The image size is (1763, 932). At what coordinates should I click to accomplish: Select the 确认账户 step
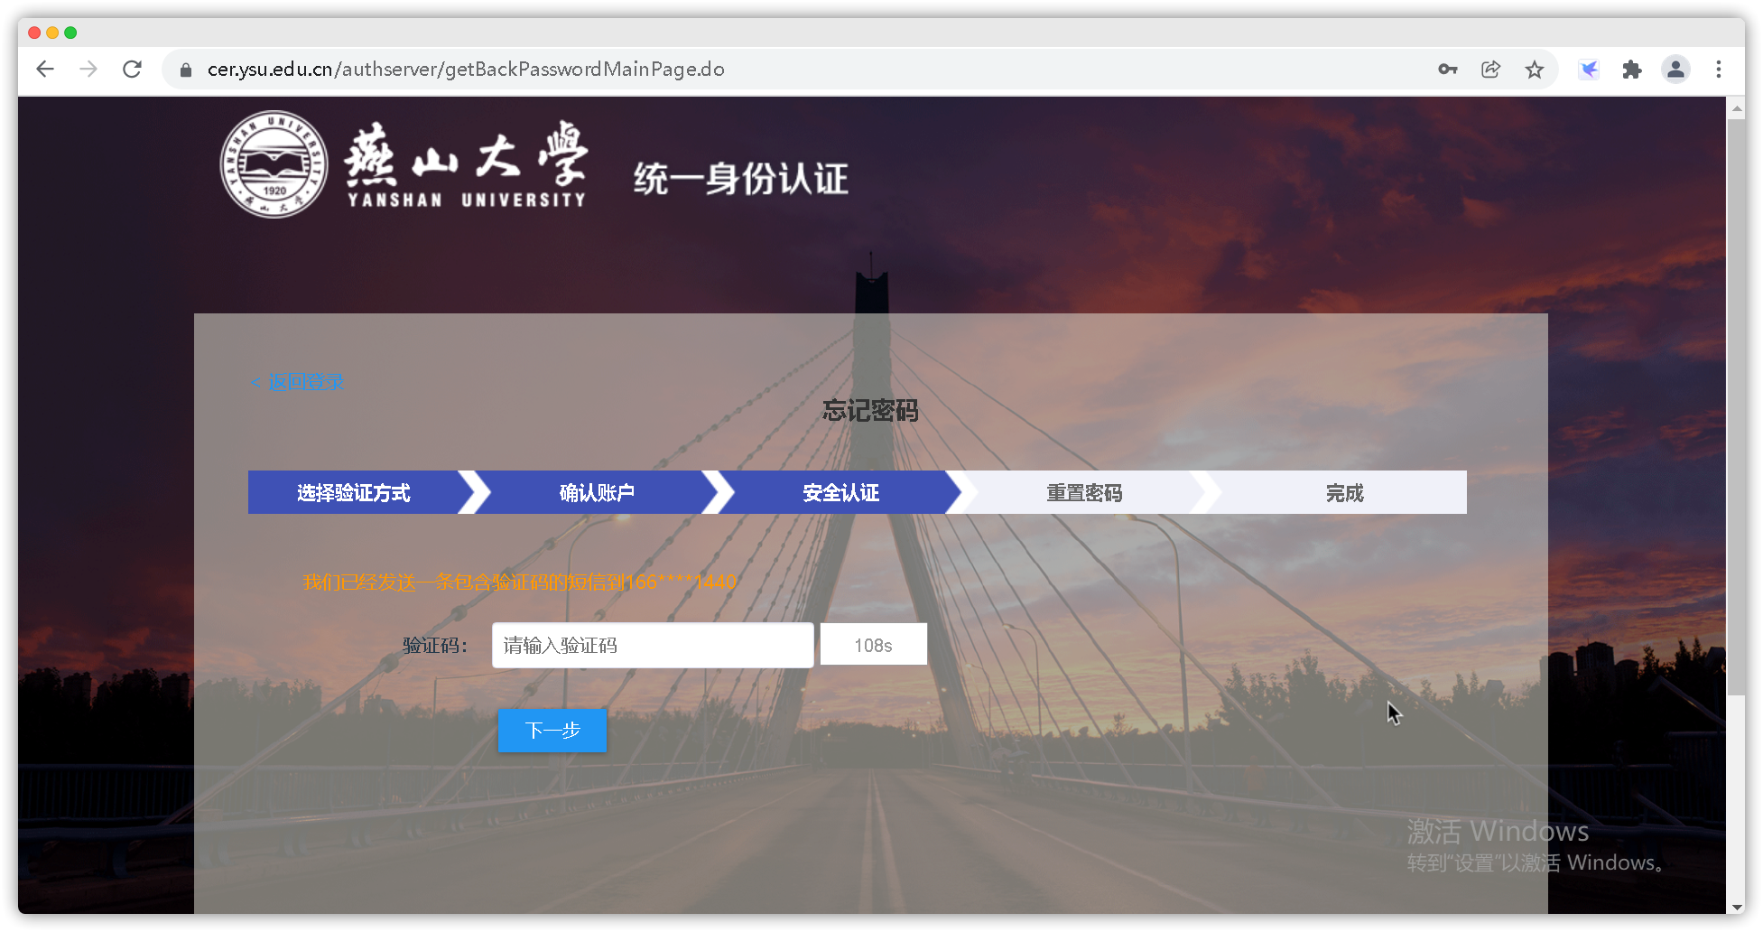pyautogui.click(x=596, y=493)
